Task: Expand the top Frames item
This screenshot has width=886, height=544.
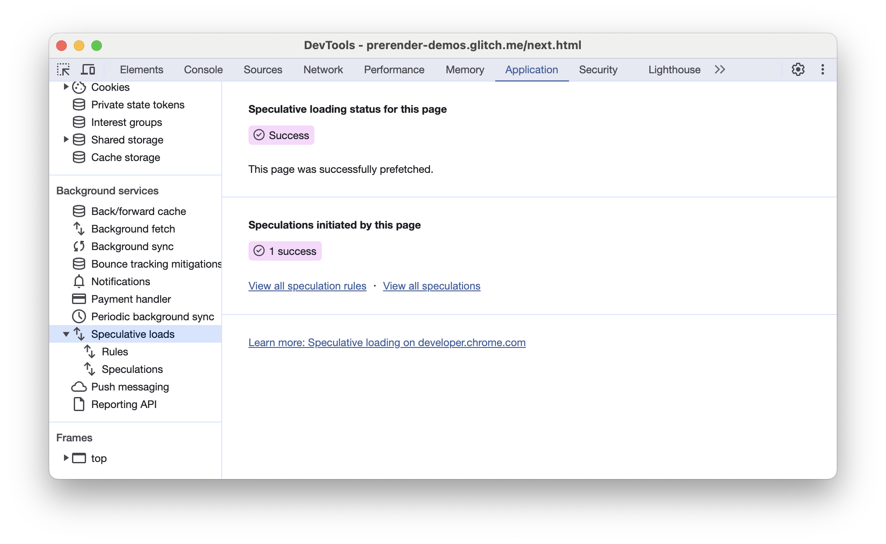Action: [65, 458]
